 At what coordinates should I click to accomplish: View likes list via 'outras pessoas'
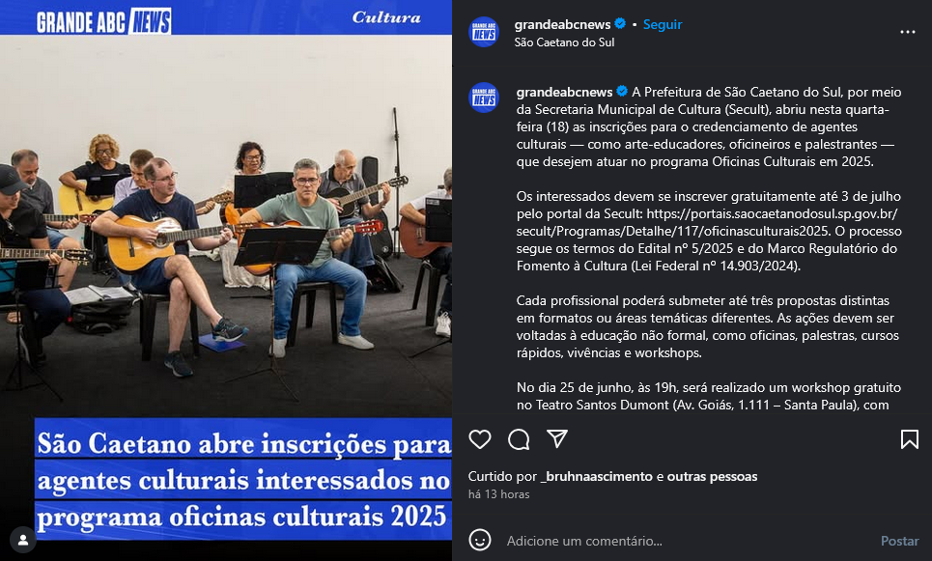pyautogui.click(x=712, y=477)
